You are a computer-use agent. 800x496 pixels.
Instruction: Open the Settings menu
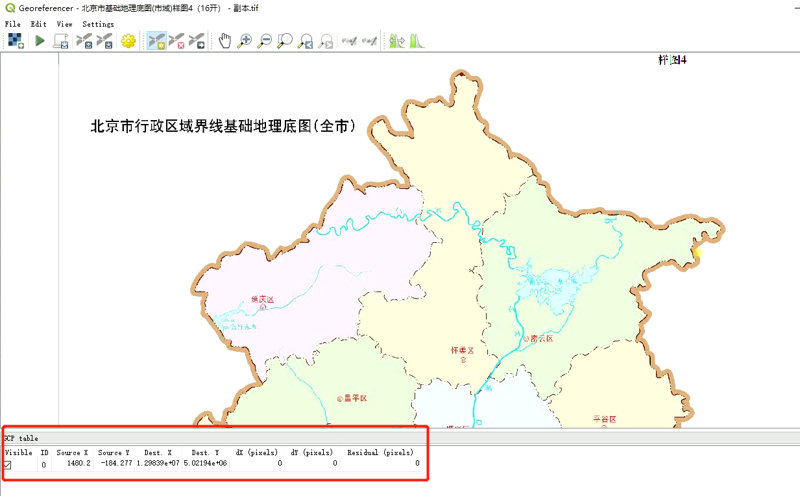click(x=99, y=24)
